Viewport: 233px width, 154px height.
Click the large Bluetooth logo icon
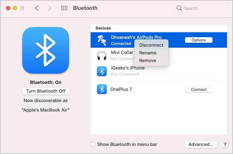point(45,50)
